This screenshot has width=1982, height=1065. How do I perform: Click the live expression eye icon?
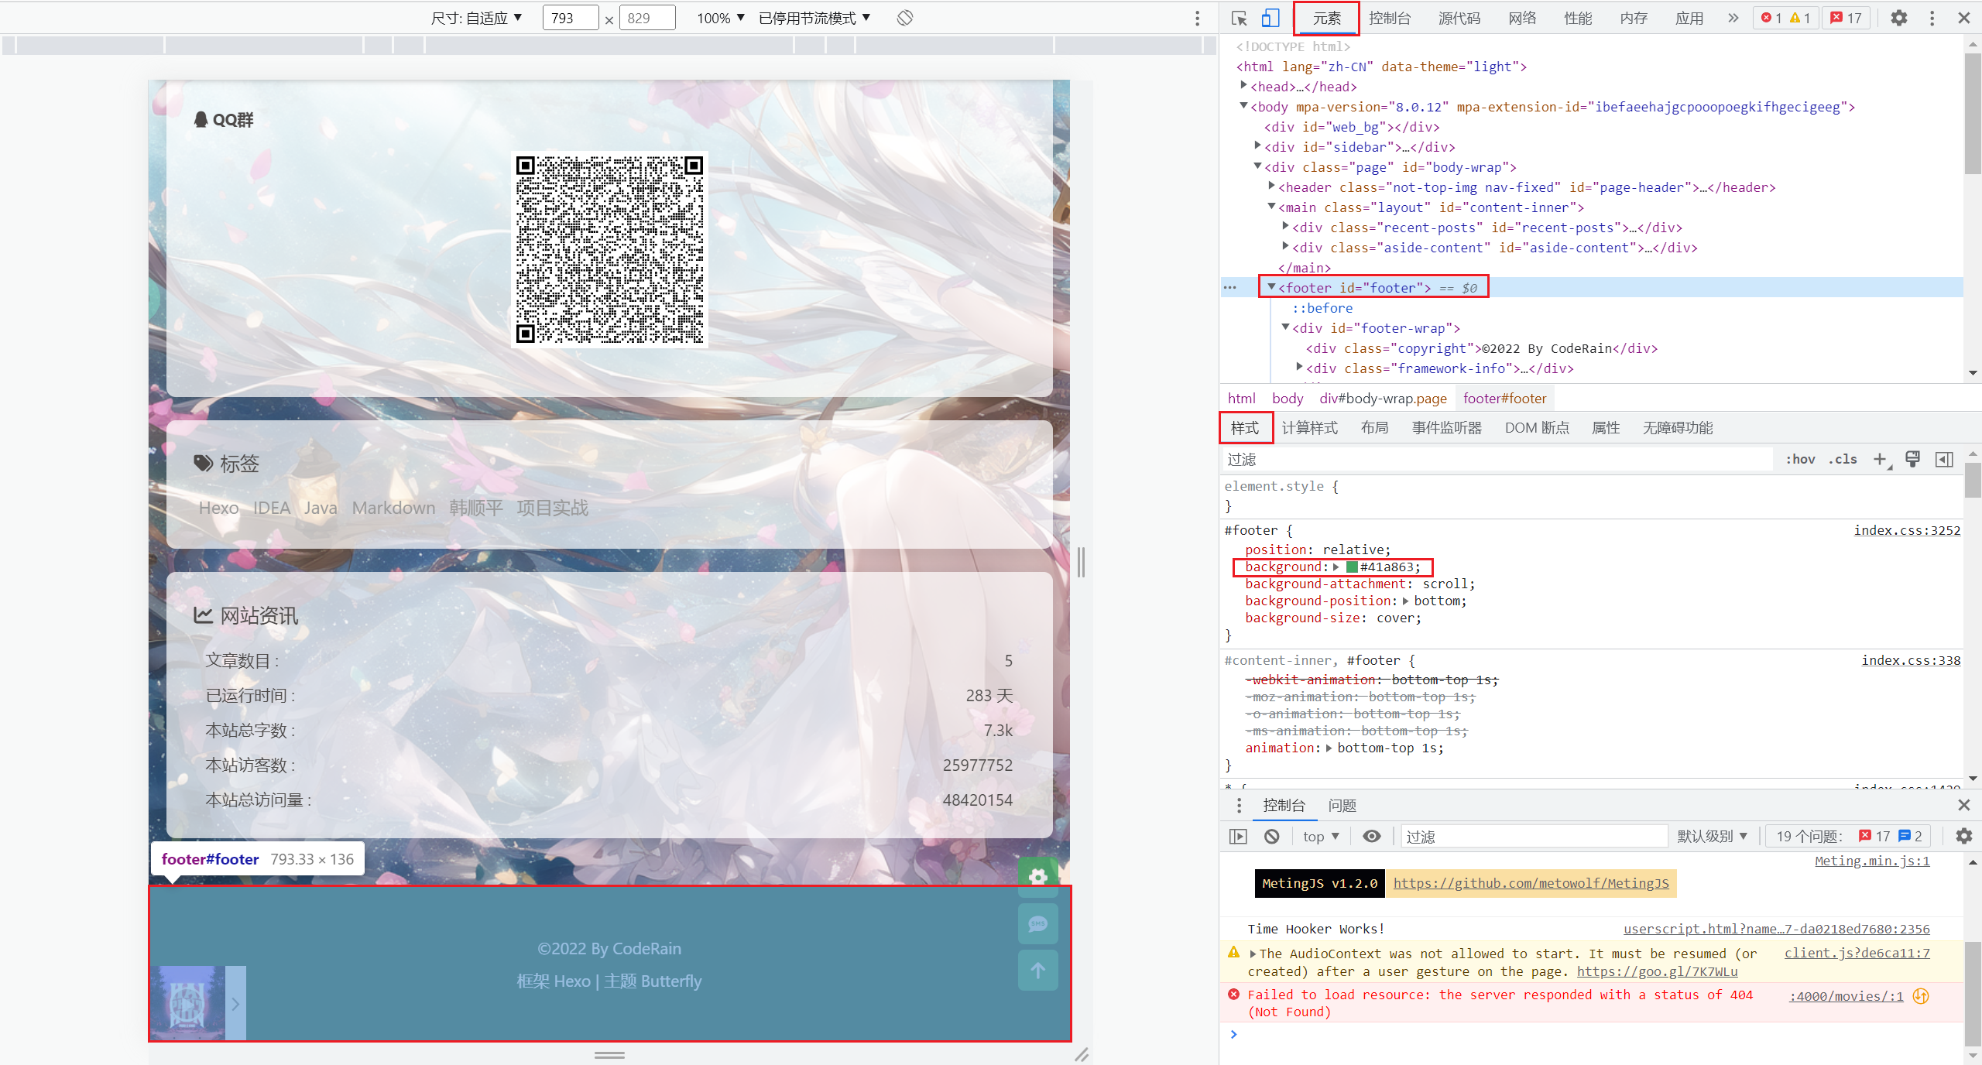(x=1372, y=836)
